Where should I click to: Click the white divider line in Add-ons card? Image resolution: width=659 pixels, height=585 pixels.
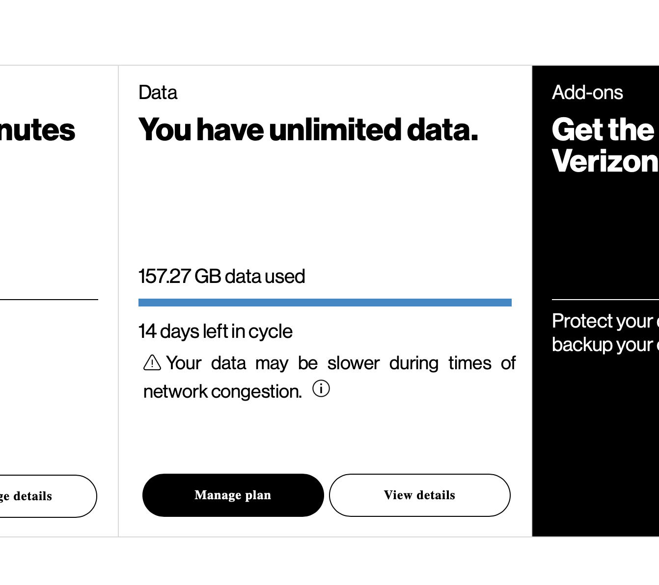(605, 299)
